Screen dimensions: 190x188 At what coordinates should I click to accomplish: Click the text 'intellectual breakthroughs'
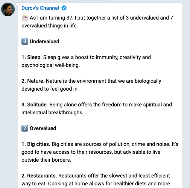point(52,112)
